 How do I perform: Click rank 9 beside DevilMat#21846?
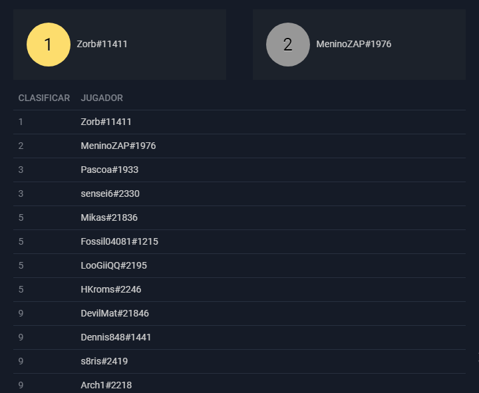[21, 313]
